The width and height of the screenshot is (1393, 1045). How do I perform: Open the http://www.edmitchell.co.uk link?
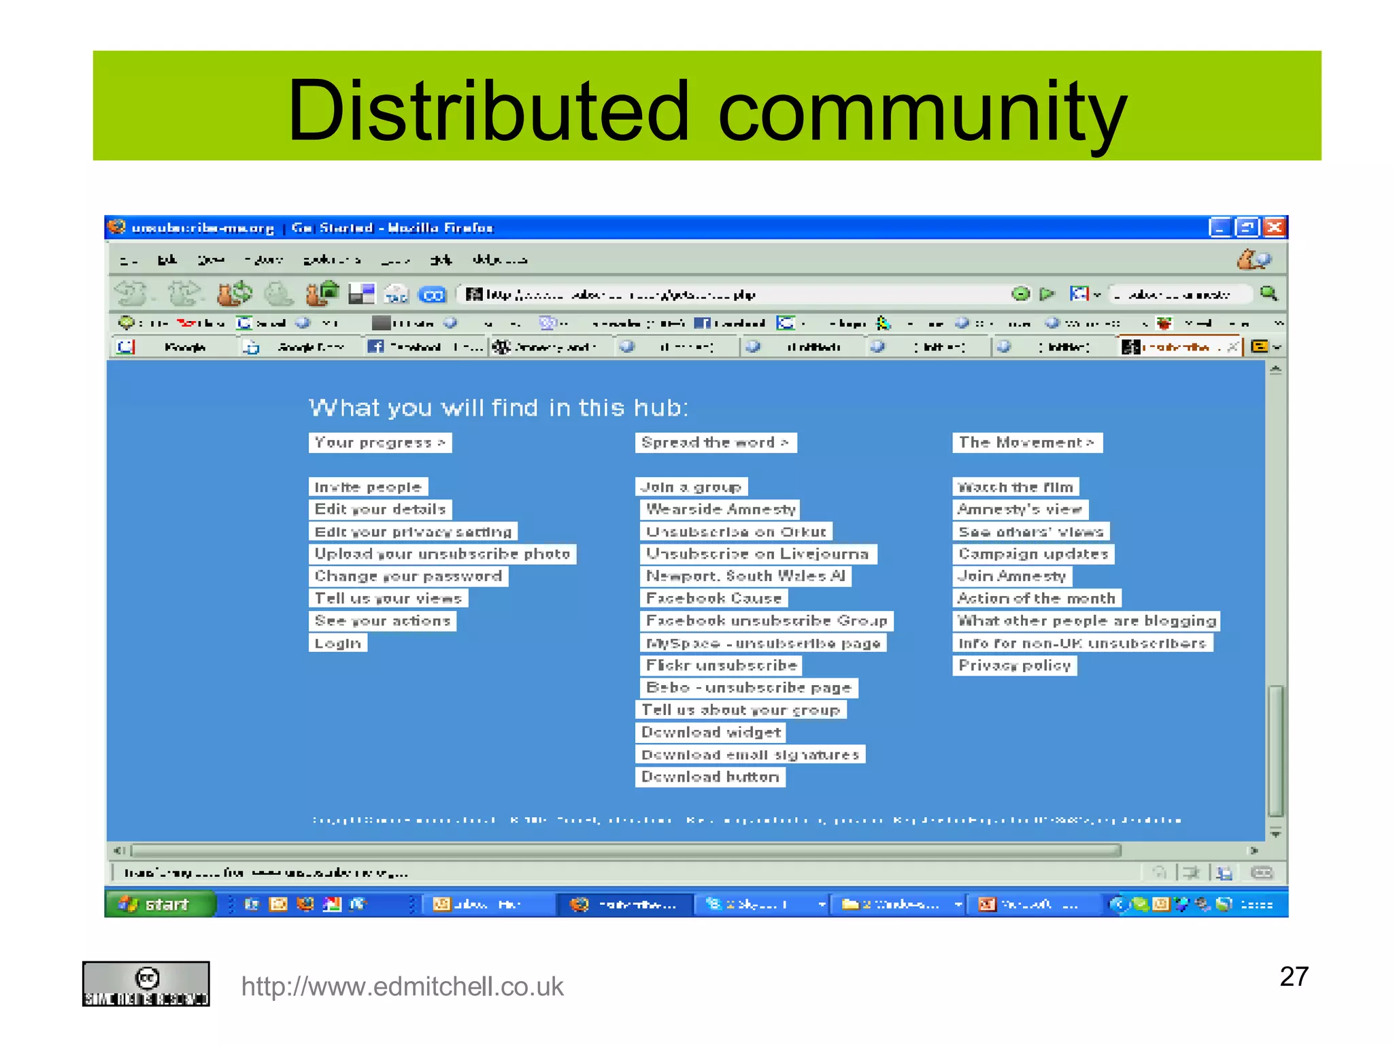[x=403, y=987]
